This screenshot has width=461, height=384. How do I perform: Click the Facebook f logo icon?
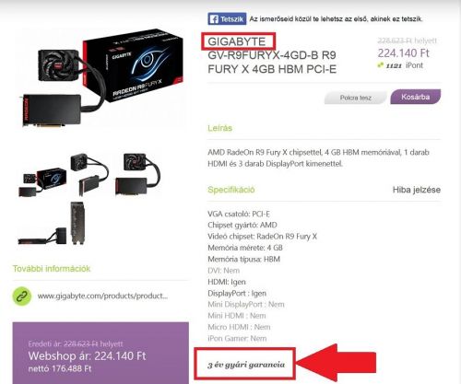tap(214, 19)
